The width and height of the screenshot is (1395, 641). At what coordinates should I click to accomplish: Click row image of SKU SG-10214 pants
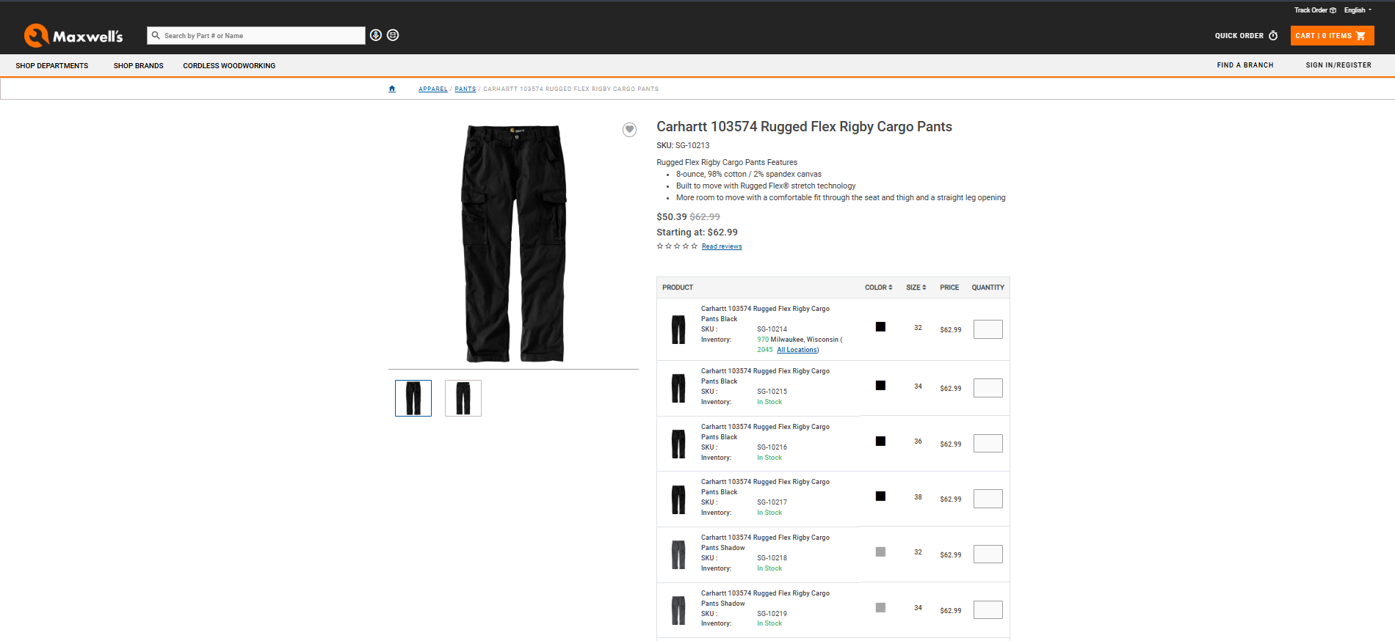[678, 329]
